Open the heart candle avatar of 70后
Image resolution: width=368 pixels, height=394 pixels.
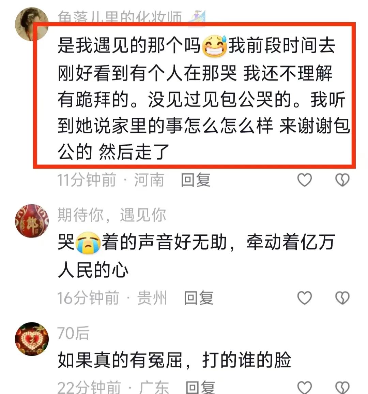click(x=32, y=339)
